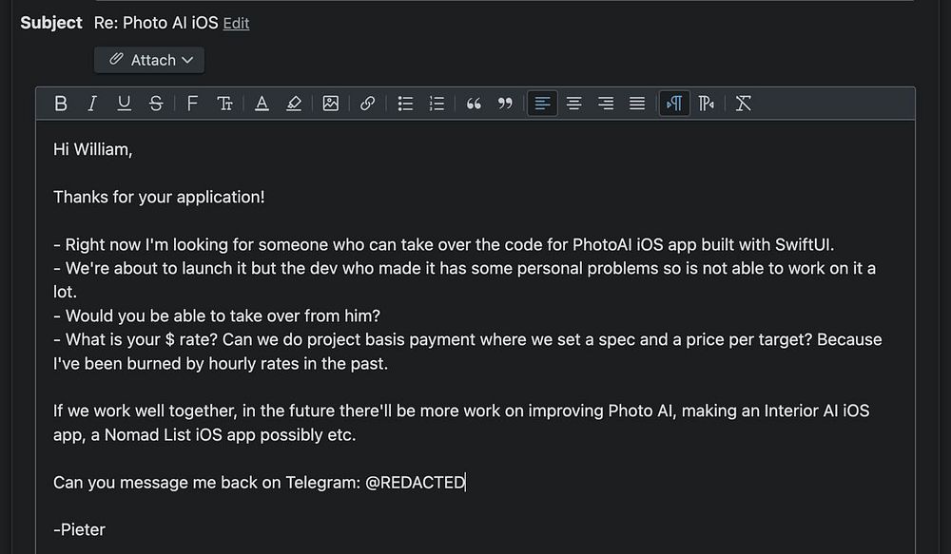Open text highlight color picker
This screenshot has width=951, height=554.
[294, 104]
